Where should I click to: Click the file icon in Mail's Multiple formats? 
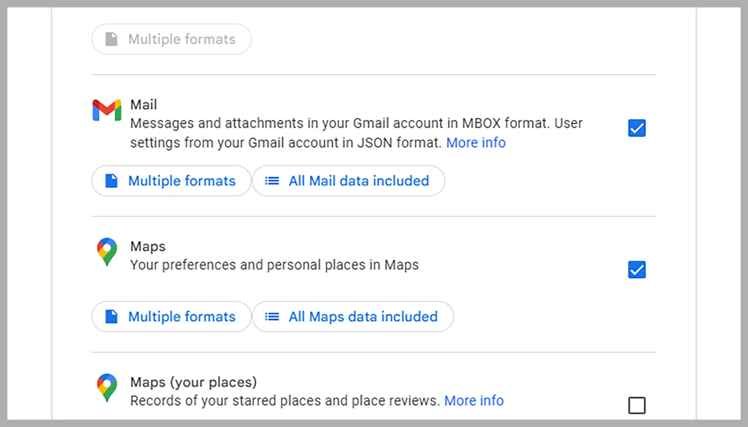[x=111, y=181]
